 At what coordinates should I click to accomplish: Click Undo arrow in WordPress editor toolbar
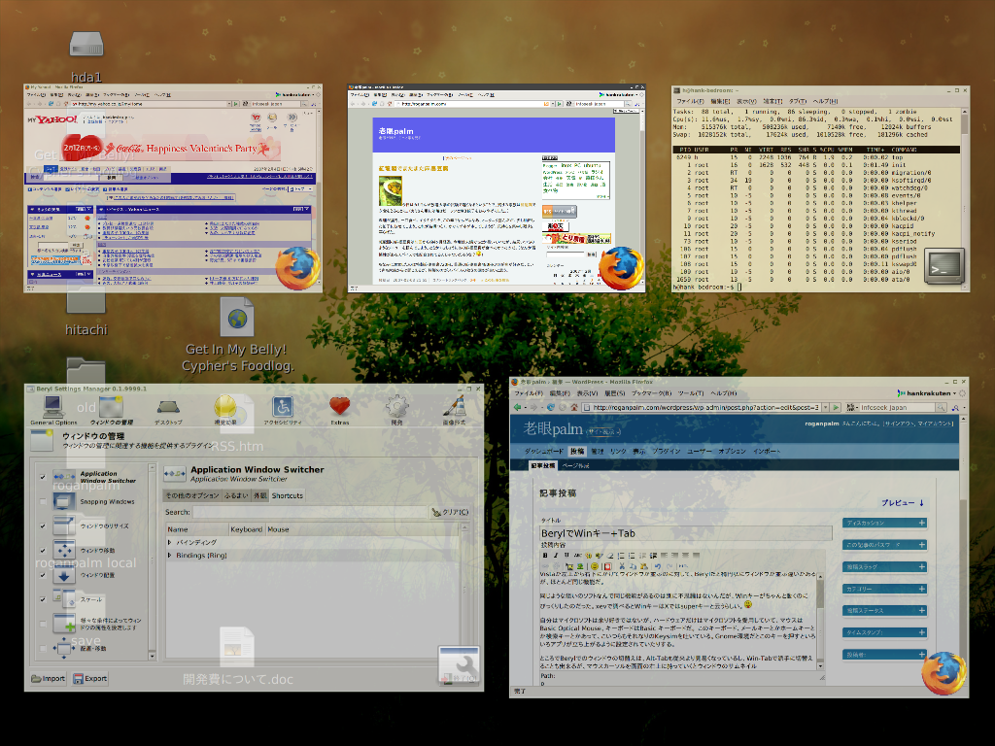click(658, 566)
